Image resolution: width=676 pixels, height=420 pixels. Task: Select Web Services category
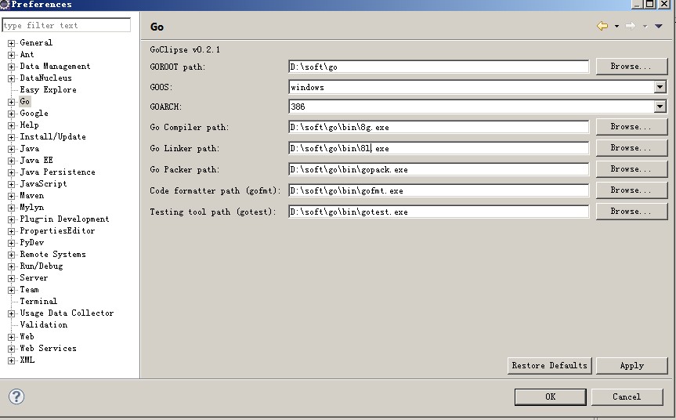[x=48, y=349]
